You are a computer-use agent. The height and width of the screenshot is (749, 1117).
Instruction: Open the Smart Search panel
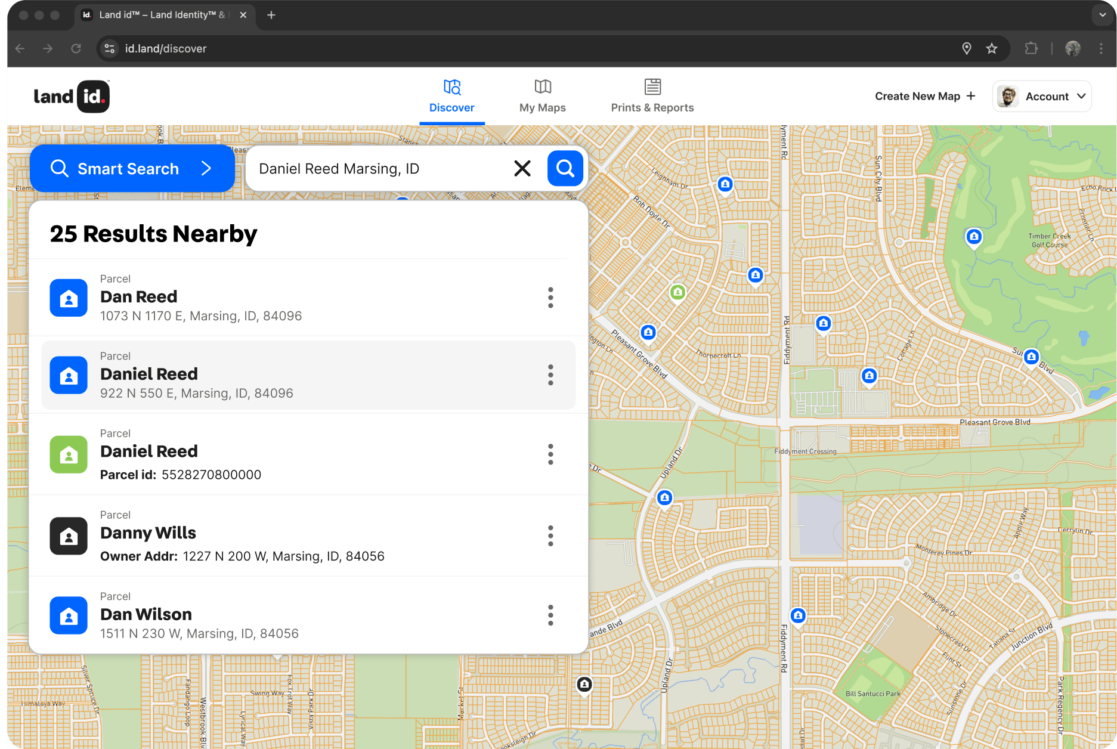coord(132,168)
